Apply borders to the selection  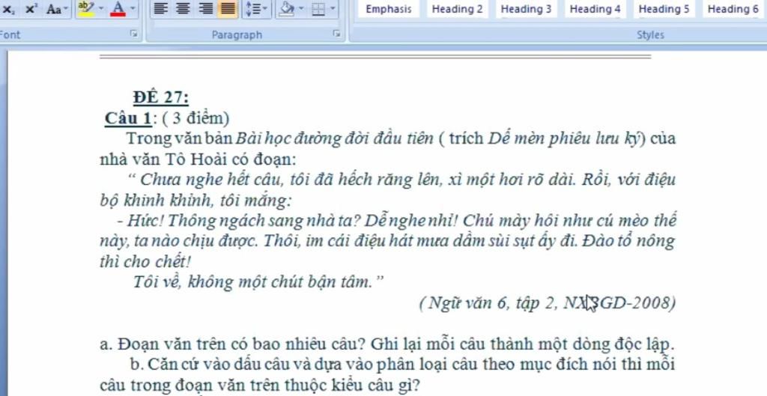[319, 8]
